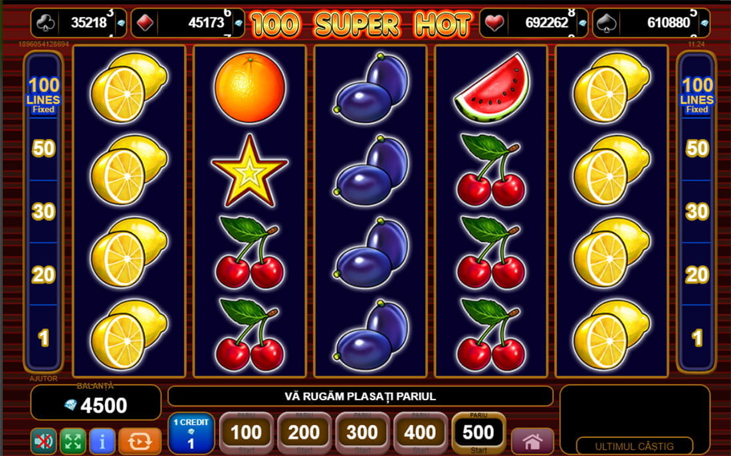Click the star scatter symbol on reel two
Image resolution: width=731 pixels, height=456 pixels.
coord(249,171)
